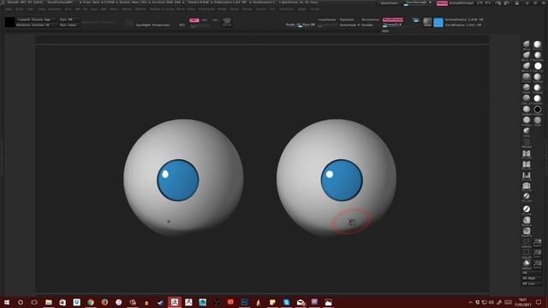Open the Zscript menu
Screen dimensions: 548x308
click(x=314, y=9)
